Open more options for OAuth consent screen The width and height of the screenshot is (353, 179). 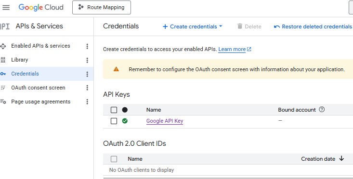click(x=87, y=88)
